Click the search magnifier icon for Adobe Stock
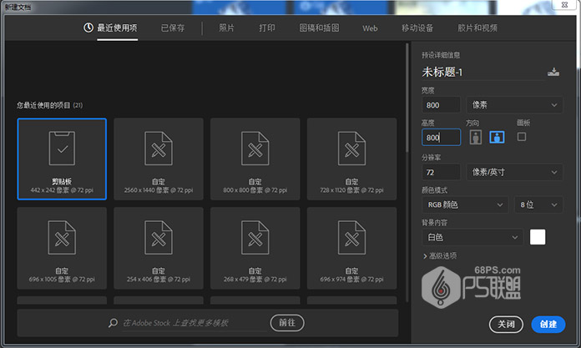The image size is (581, 348). pos(113,323)
